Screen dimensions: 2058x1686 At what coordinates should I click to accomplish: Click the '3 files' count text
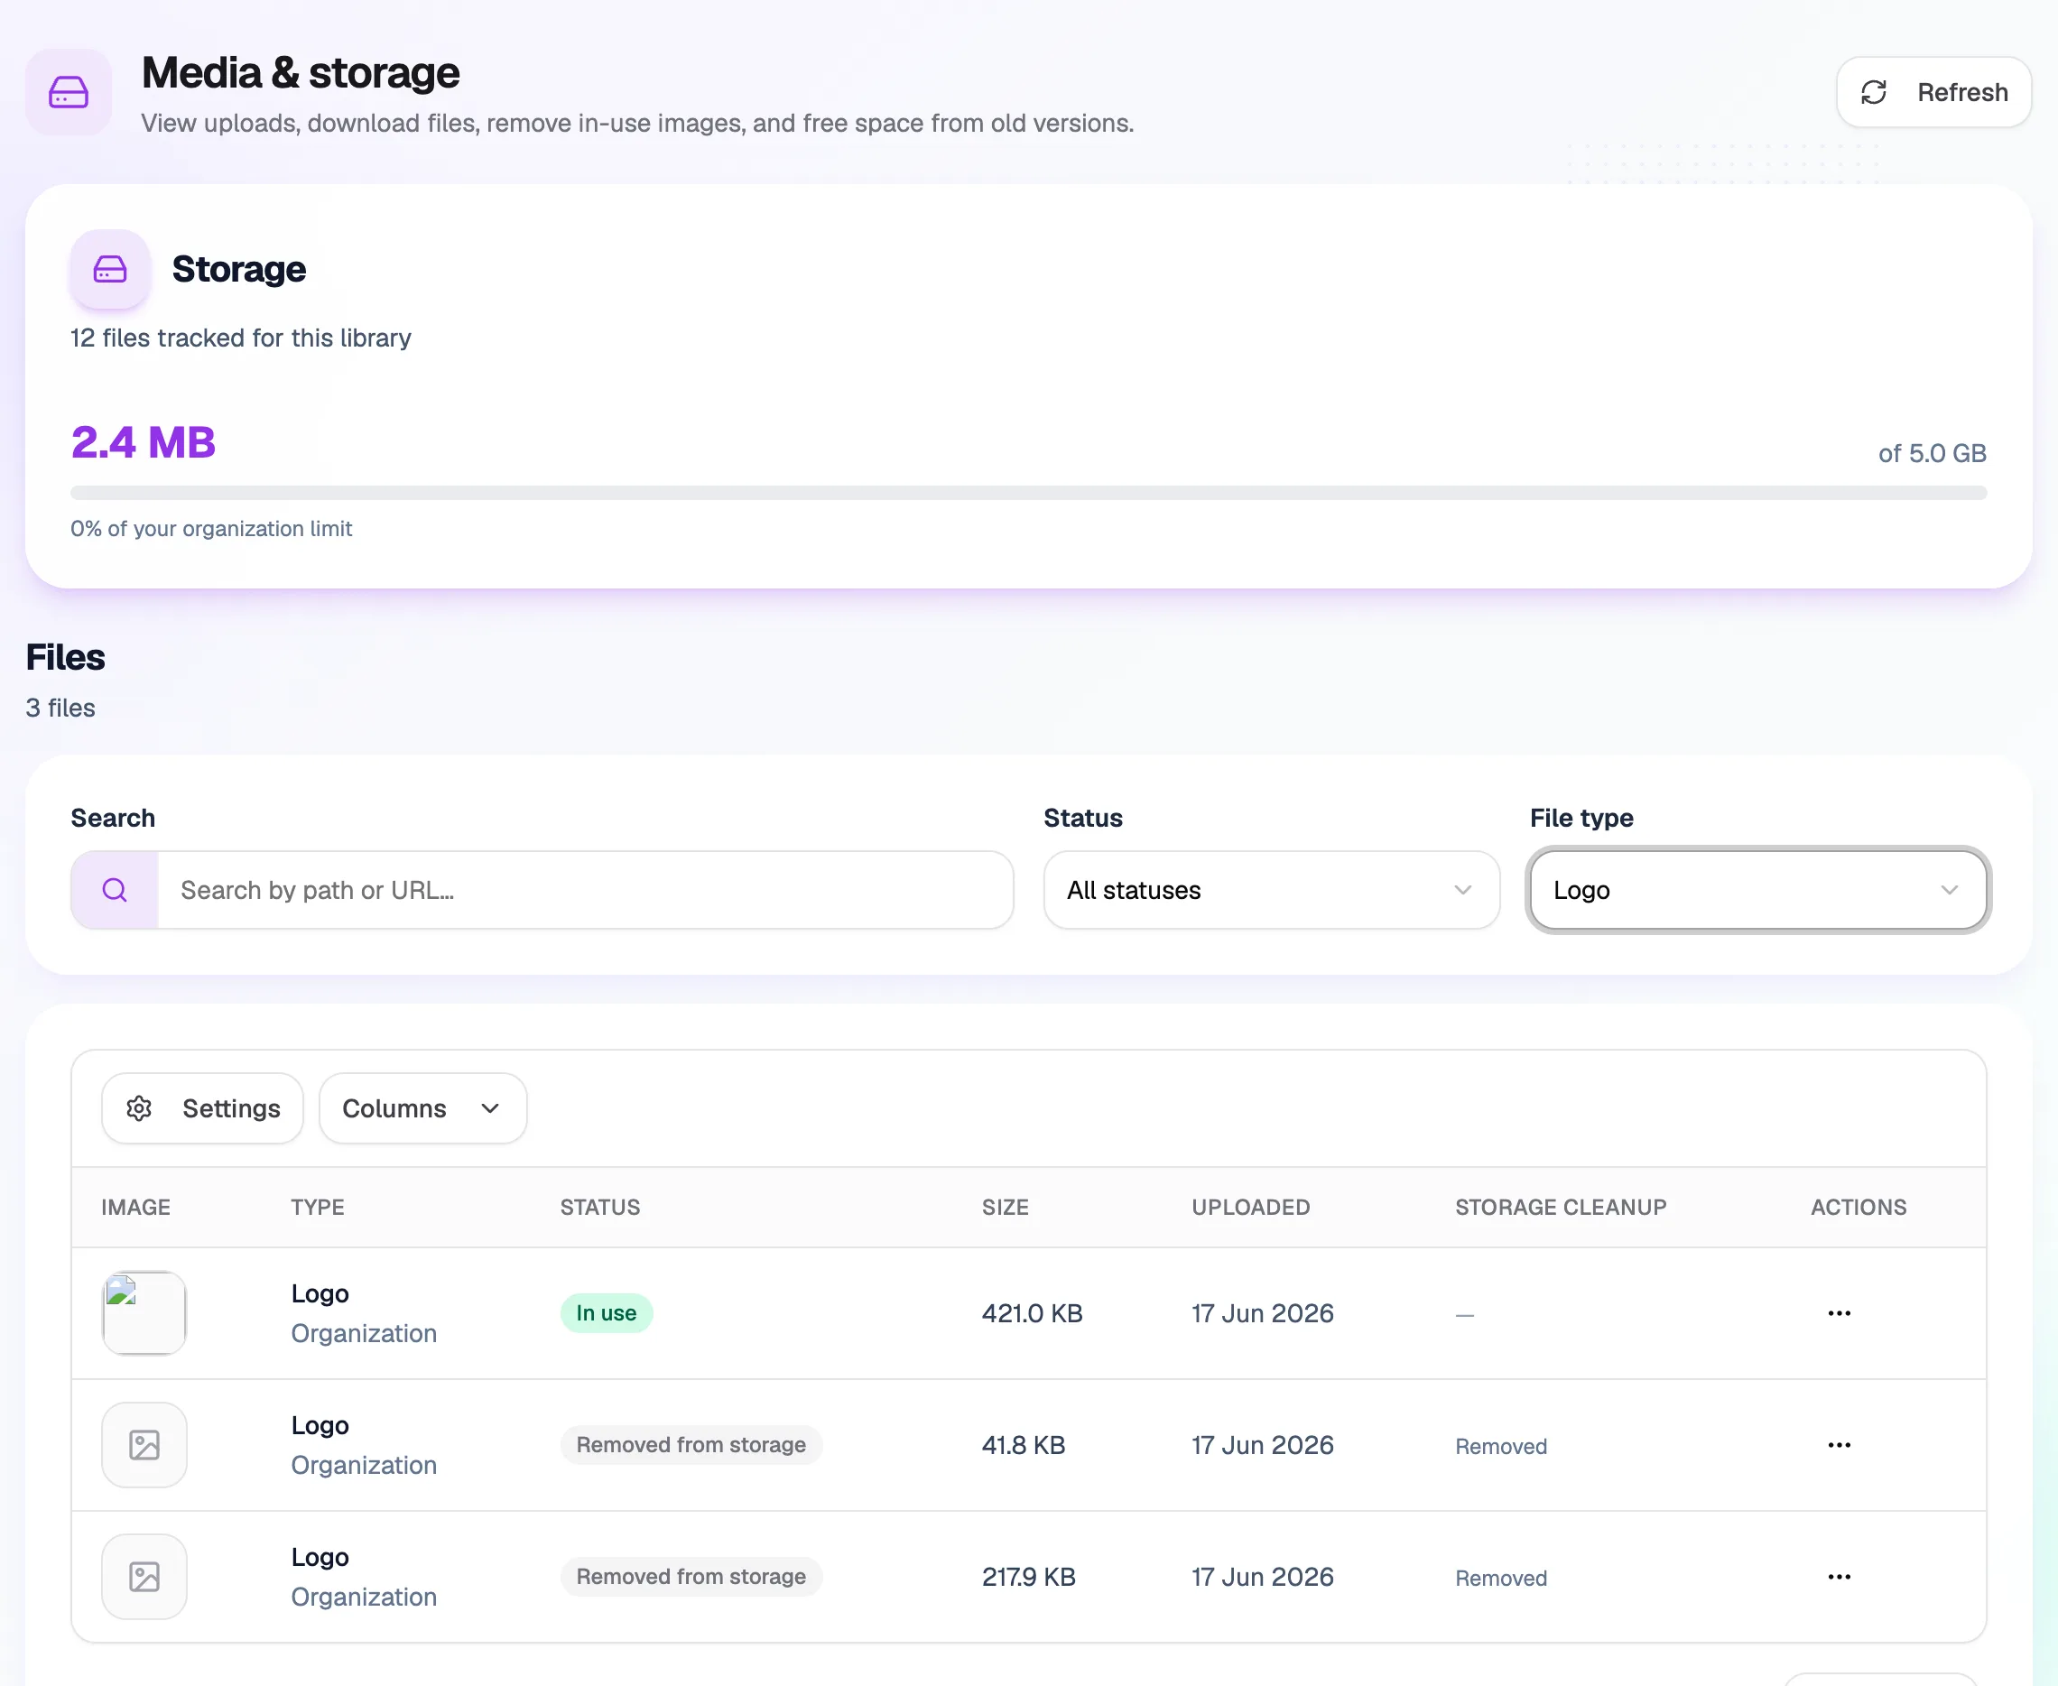(60, 708)
